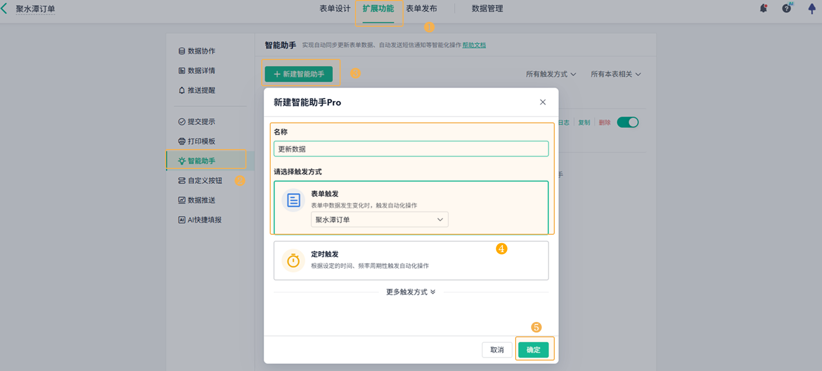Turn off the green assistant toggle switch
This screenshot has height=371, width=822.
pos(628,122)
